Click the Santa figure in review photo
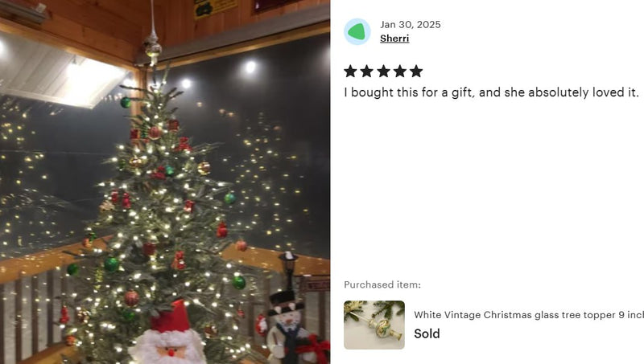 tap(167, 335)
